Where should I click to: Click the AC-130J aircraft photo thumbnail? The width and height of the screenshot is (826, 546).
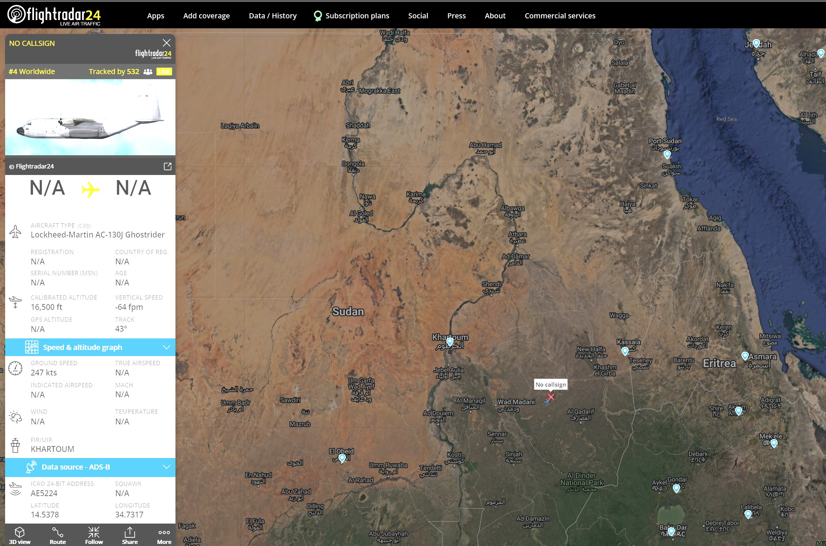point(90,117)
